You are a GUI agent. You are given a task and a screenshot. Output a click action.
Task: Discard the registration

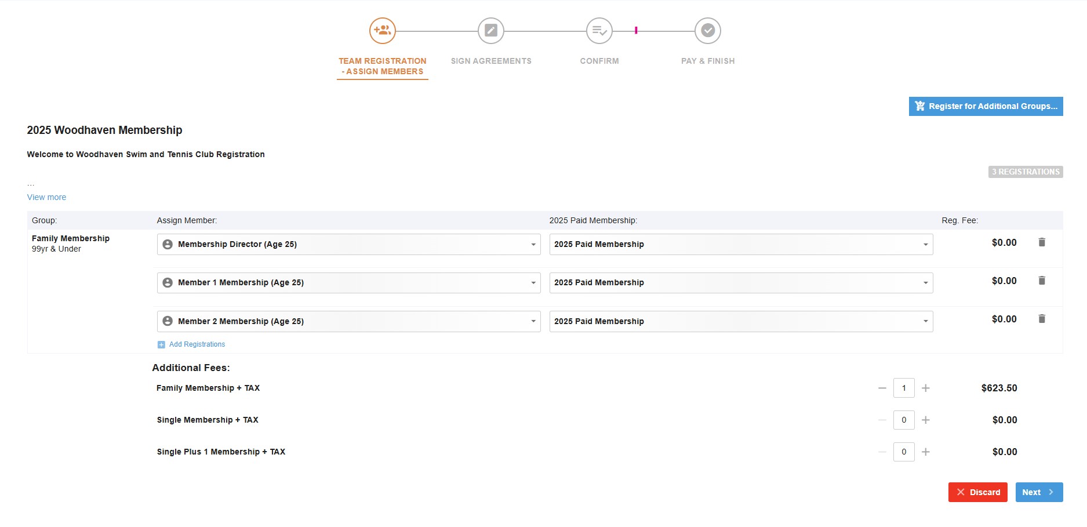977,492
